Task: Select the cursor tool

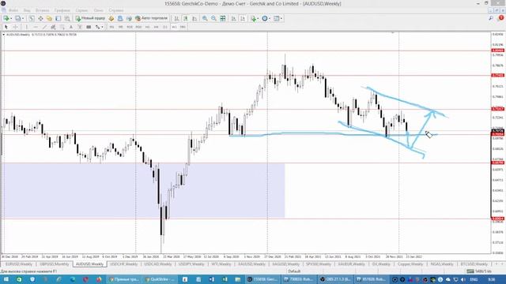Action: pyautogui.click(x=6, y=27)
